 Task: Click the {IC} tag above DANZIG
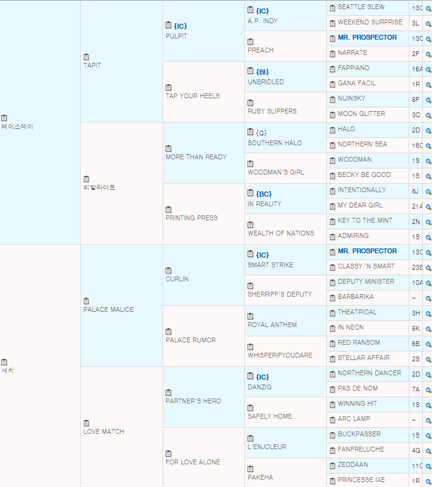tap(262, 377)
